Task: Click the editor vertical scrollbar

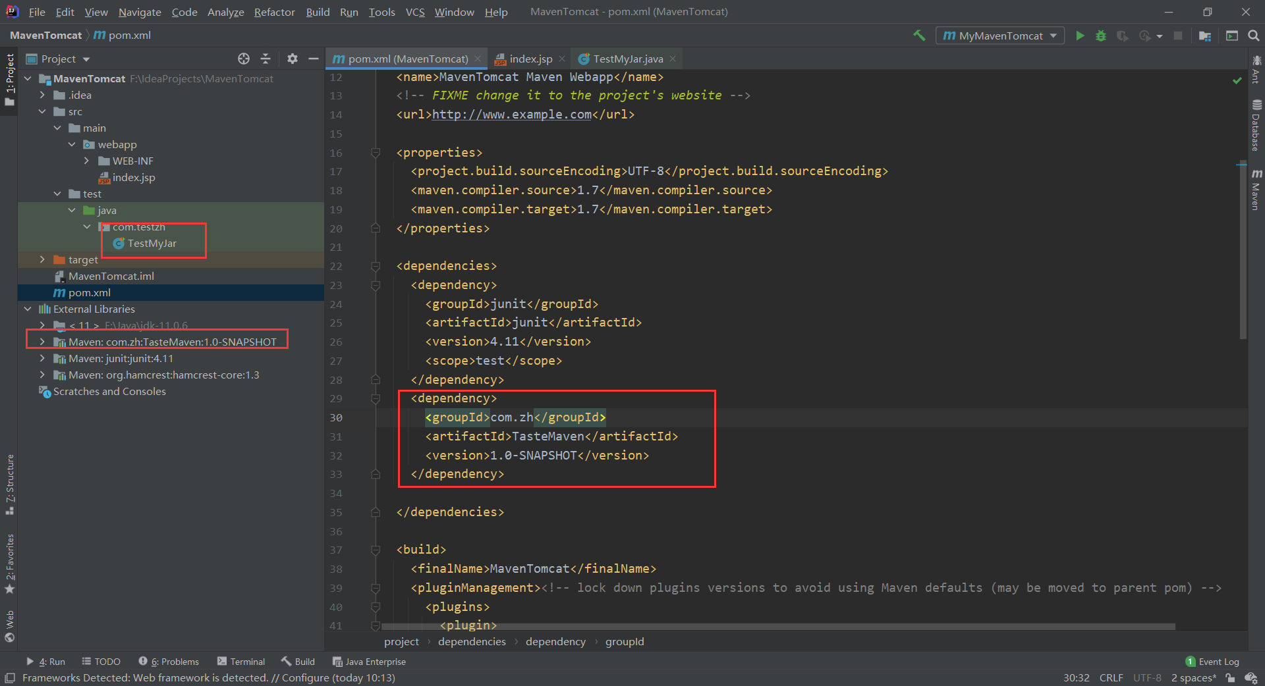Action: (x=1243, y=250)
